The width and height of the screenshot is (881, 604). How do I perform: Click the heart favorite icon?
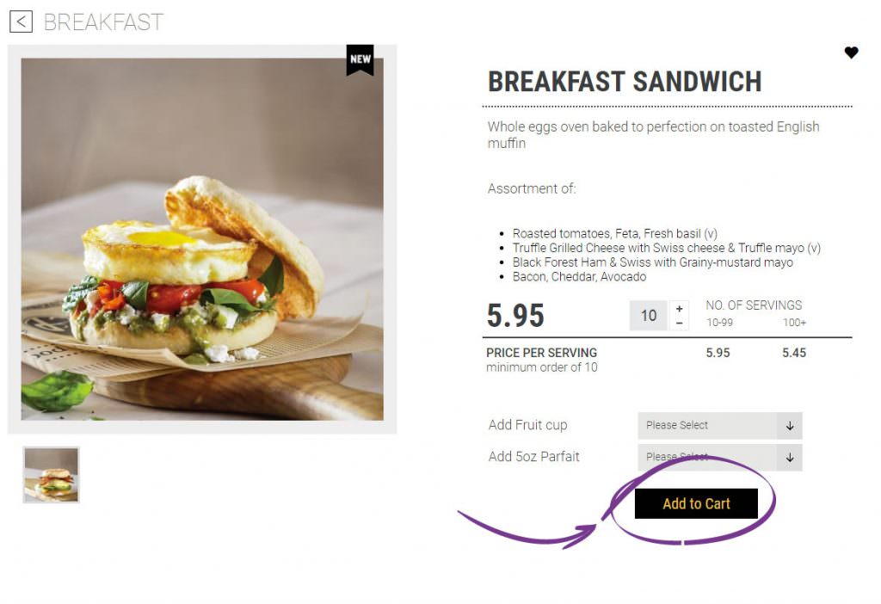[x=851, y=52]
